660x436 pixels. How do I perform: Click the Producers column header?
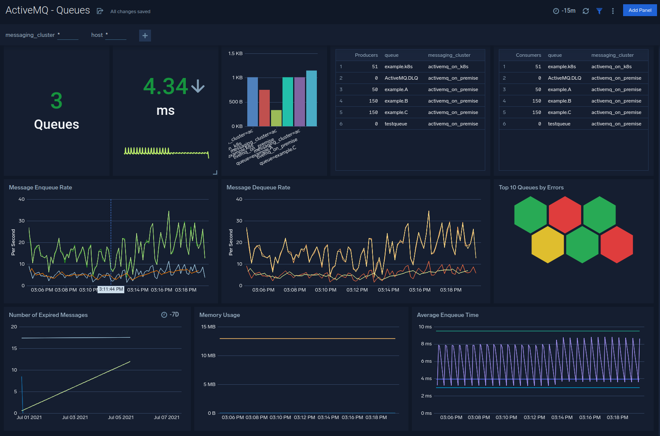pos(366,55)
